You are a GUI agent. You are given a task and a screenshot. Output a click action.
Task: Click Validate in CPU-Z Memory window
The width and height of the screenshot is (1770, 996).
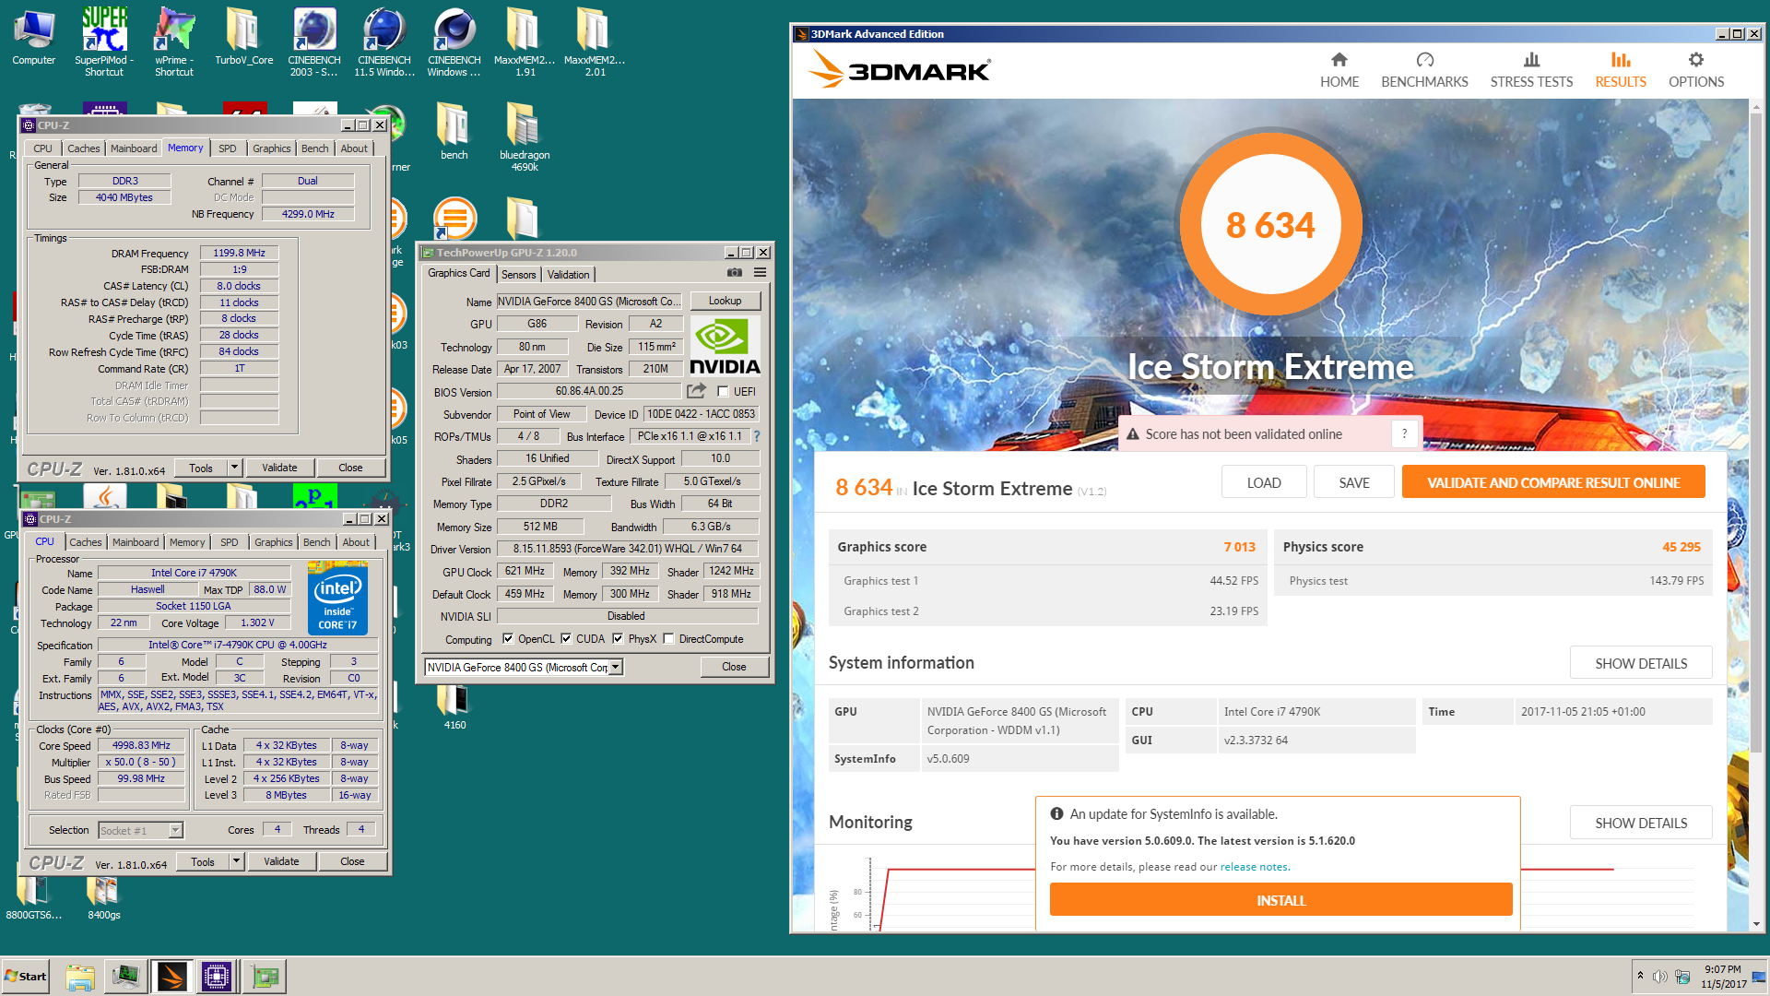(x=279, y=468)
